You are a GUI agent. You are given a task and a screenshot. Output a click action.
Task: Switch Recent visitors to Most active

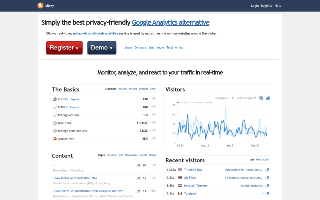coord(262,159)
